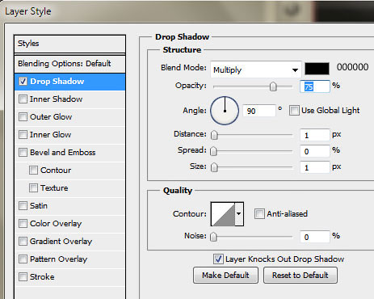Click the Opacity slider handle

[x=273, y=86]
